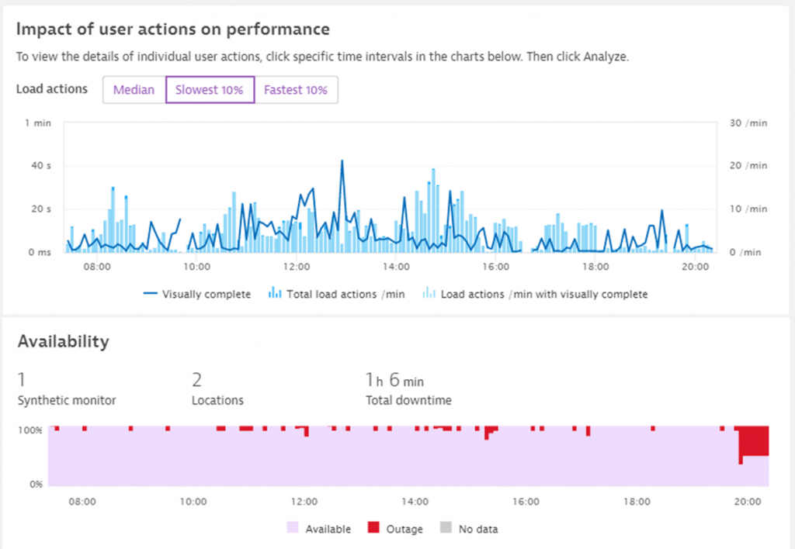Image resolution: width=795 pixels, height=549 pixels.
Task: Click the Load actions label
Action: [x=51, y=89]
